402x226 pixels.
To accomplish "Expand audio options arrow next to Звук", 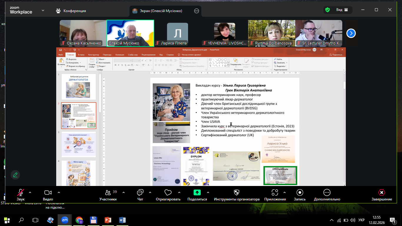I will 30,192.
